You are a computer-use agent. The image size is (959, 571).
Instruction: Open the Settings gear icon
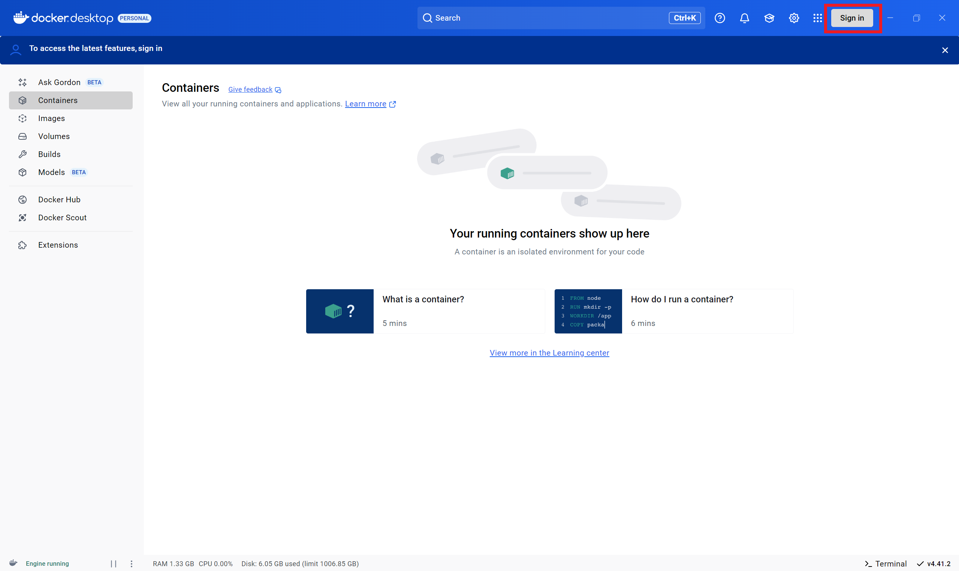[793, 18]
